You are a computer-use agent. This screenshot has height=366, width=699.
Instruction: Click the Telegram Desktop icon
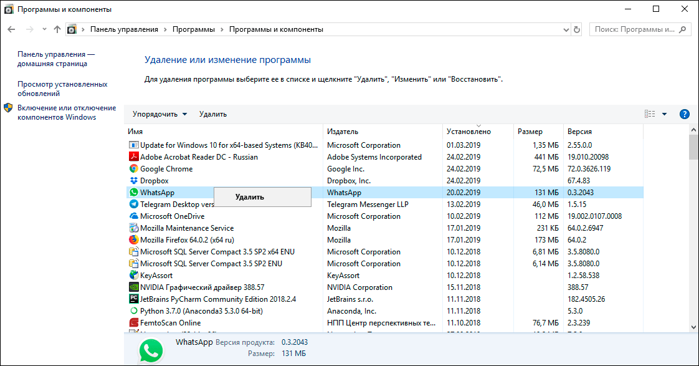pos(134,204)
